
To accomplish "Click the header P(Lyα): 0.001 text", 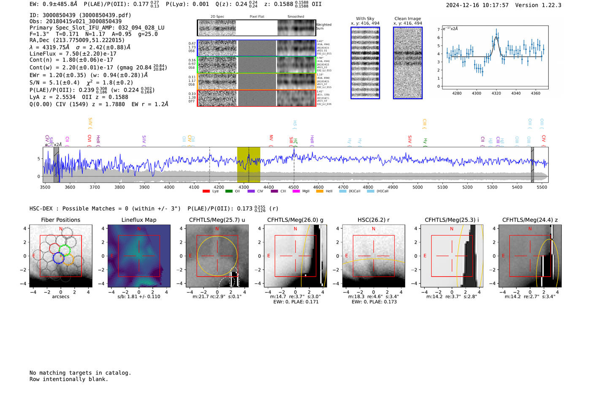I will [x=187, y=4].
